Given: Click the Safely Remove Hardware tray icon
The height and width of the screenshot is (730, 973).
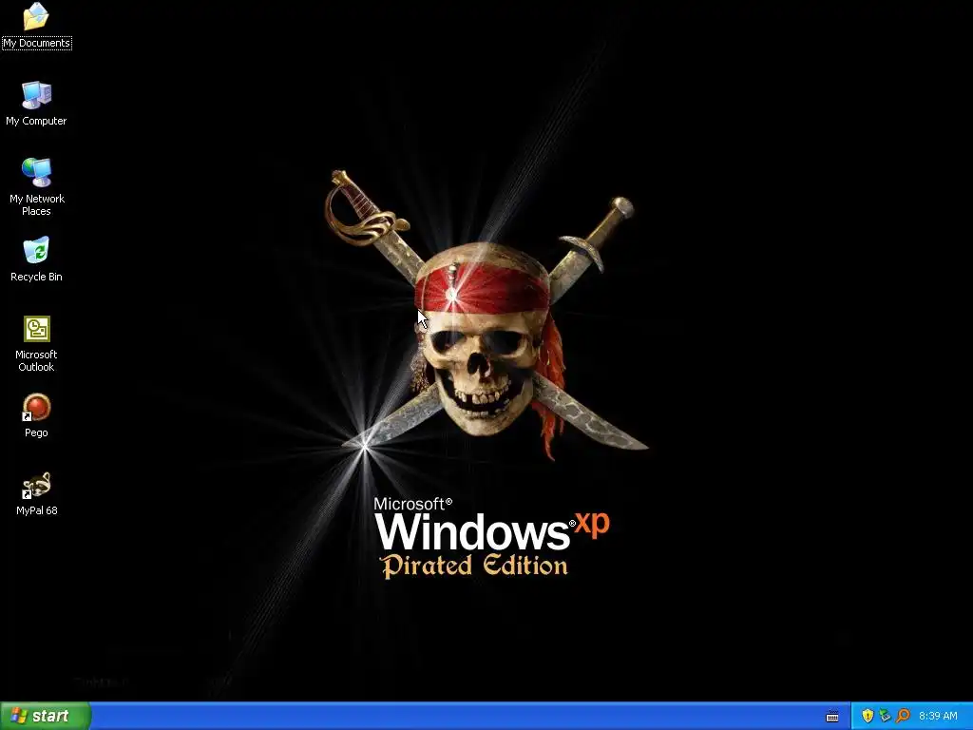Looking at the screenshot, I should [885, 716].
